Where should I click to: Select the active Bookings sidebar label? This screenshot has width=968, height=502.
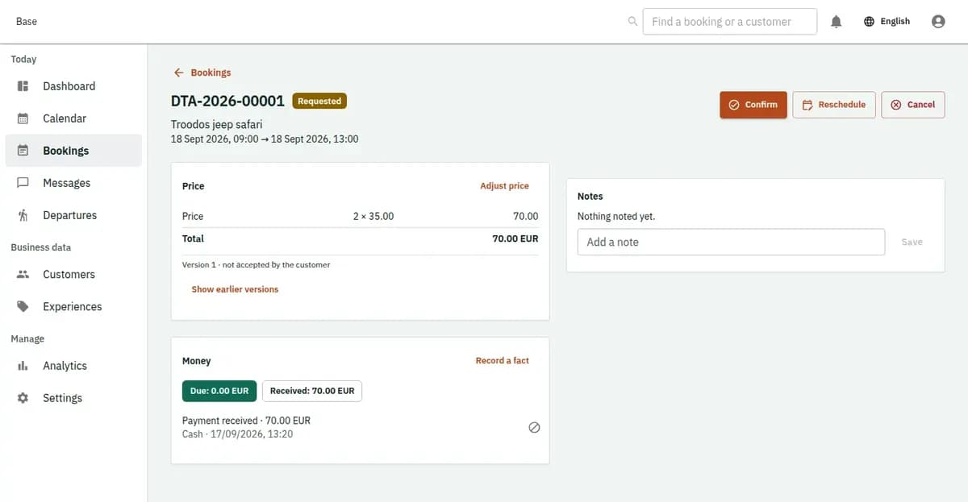[x=66, y=151]
